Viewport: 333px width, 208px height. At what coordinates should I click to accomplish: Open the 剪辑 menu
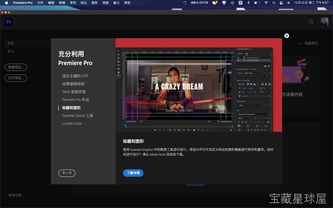coord(62,3)
